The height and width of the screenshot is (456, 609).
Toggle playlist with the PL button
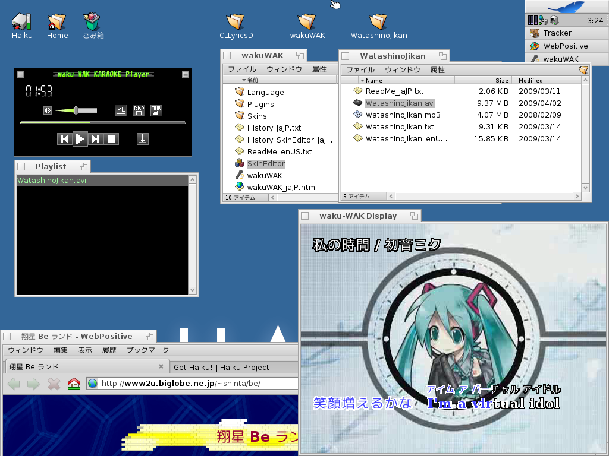pyautogui.click(x=121, y=110)
